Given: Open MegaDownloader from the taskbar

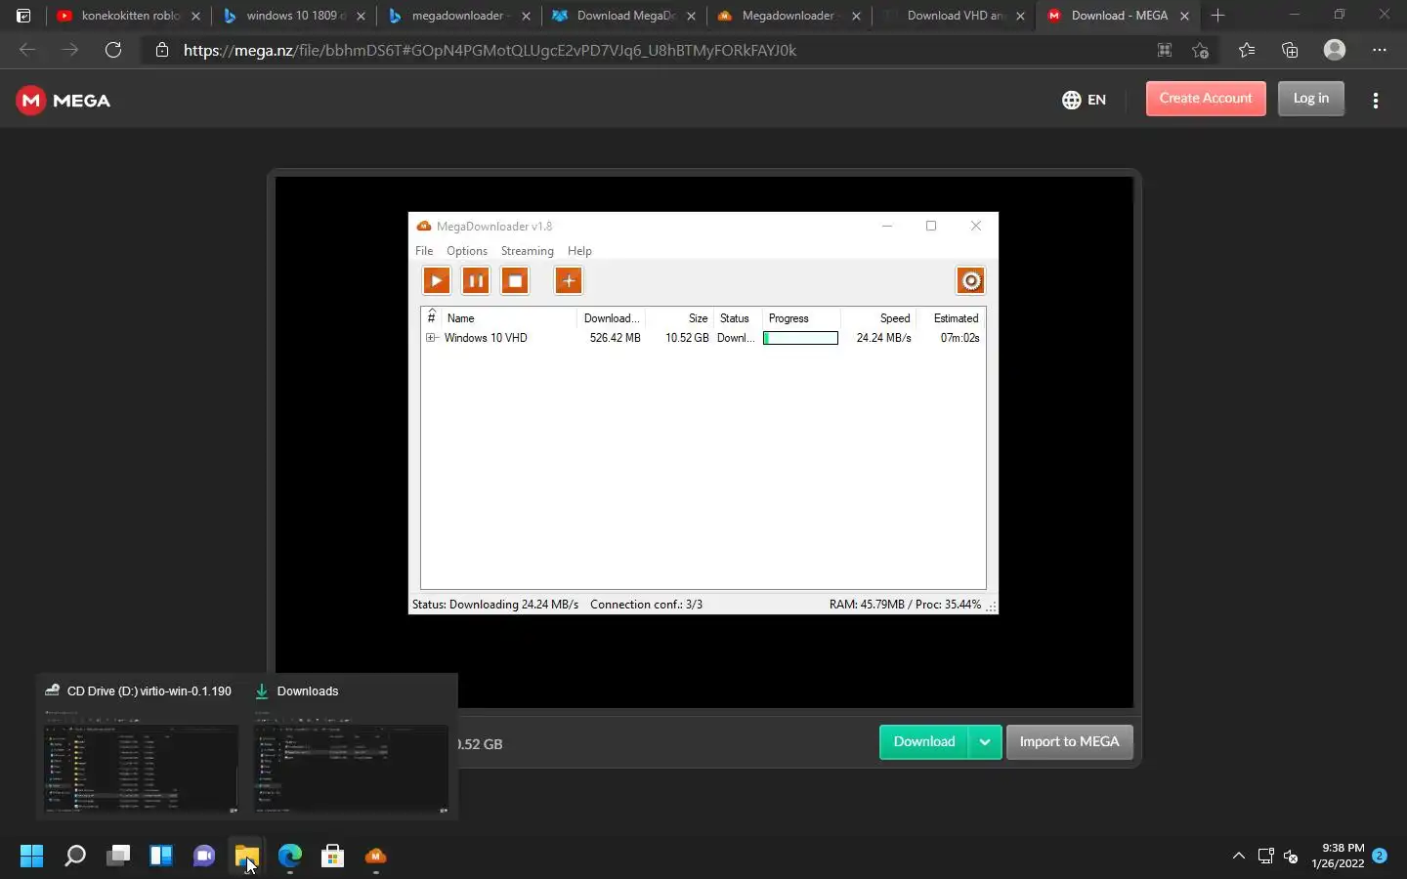Looking at the screenshot, I should 376,857.
